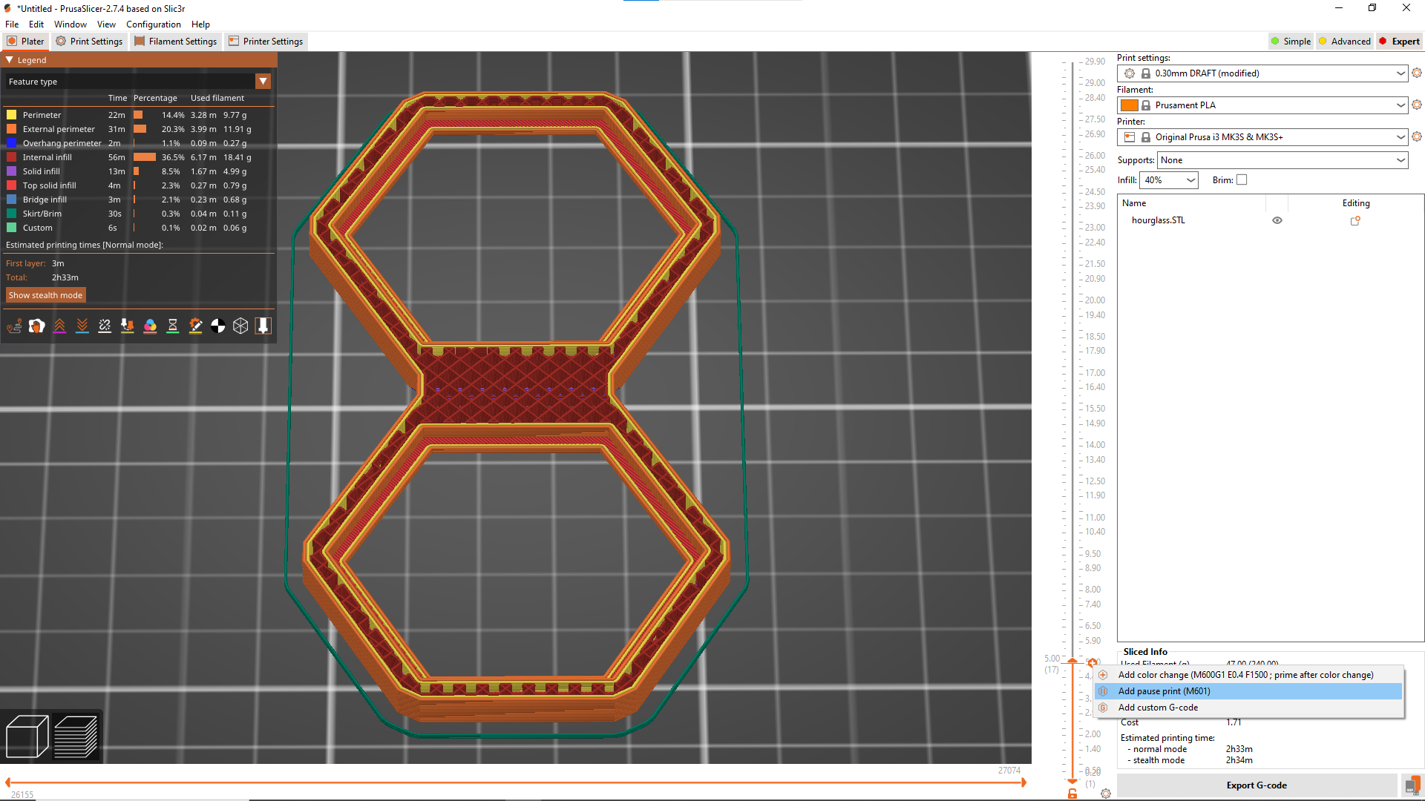Click the Show stealth mode button
The height and width of the screenshot is (801, 1425).
45,294
